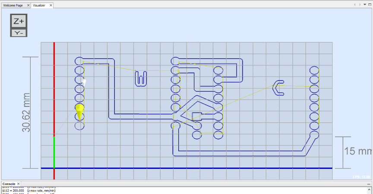Maximize the Visualizer editor window
This screenshot has width=373, height=194.
(370, 4)
